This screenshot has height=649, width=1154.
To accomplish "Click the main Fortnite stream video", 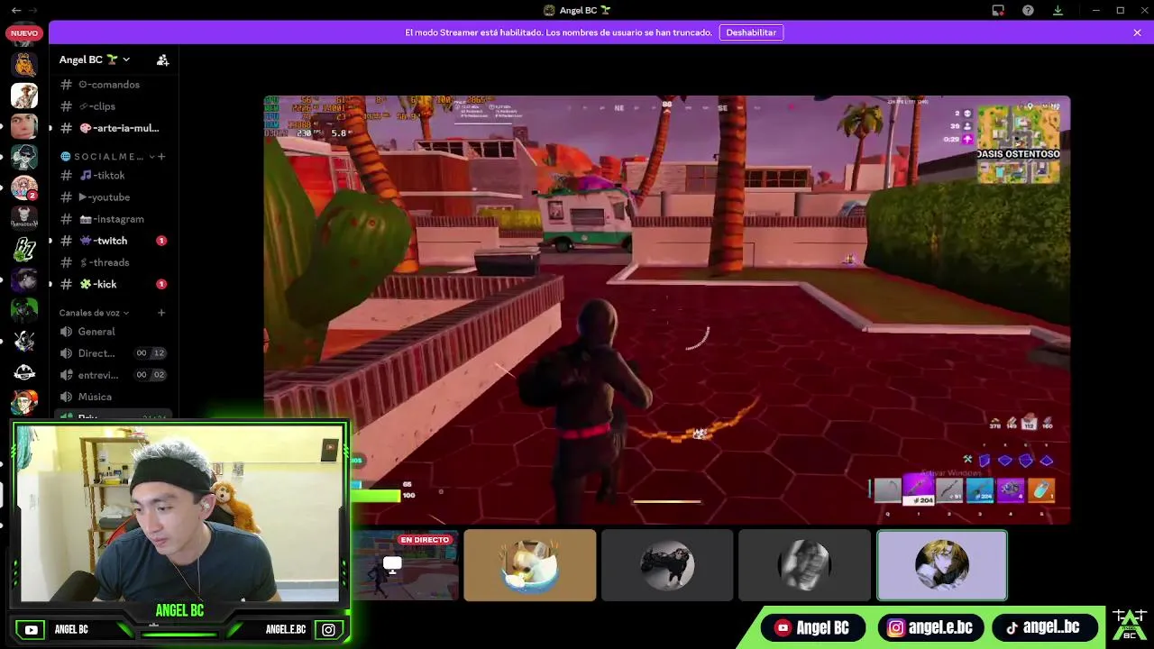I will pos(667,309).
